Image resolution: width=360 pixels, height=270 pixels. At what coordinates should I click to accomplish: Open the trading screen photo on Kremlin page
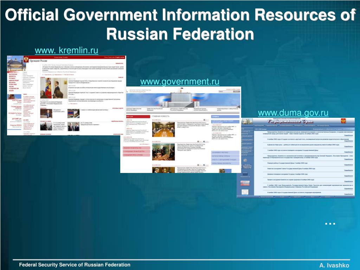click(x=73, y=114)
